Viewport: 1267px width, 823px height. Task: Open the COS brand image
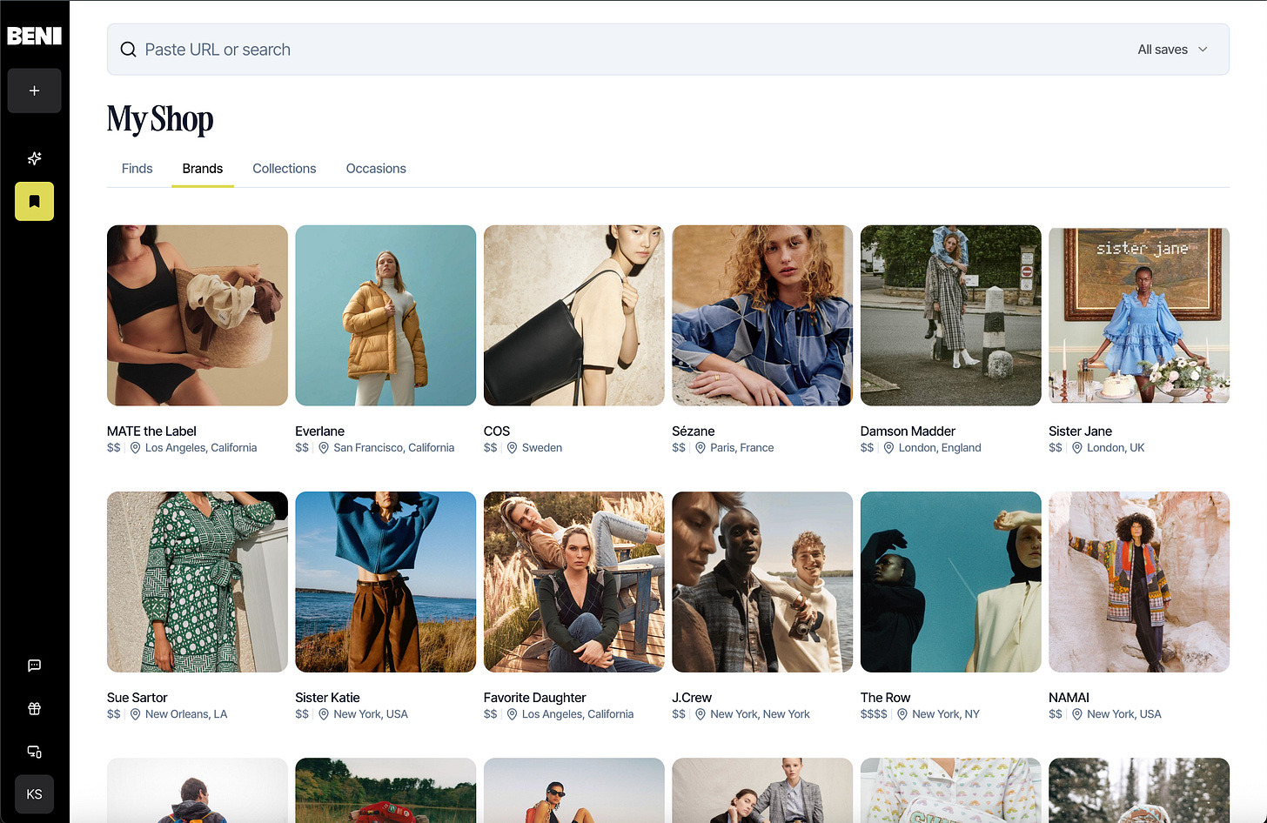pos(574,316)
